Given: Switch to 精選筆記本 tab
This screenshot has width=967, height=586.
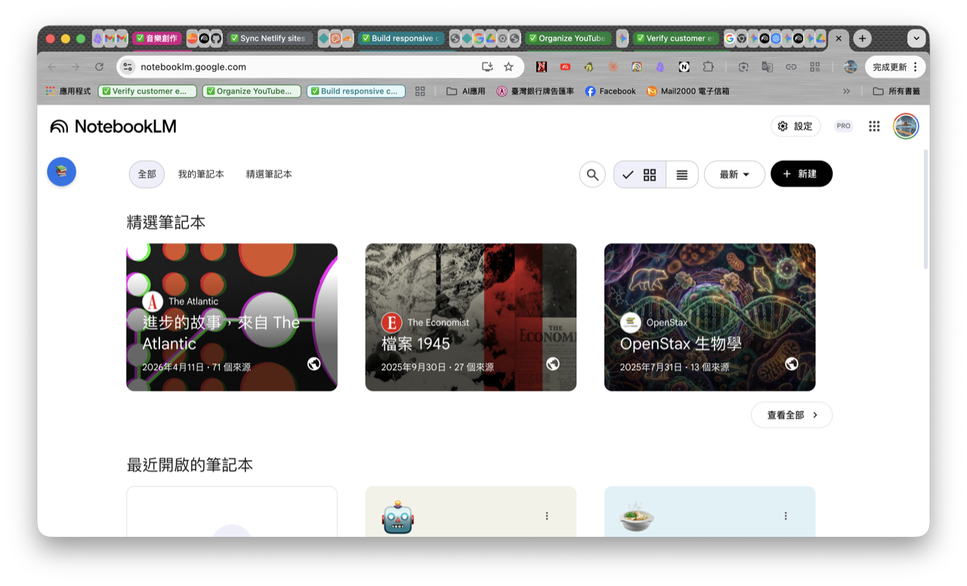Looking at the screenshot, I should 269,174.
